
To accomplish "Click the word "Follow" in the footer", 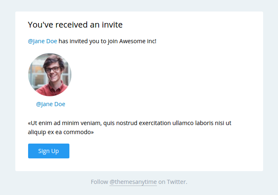I will [x=99, y=182].
